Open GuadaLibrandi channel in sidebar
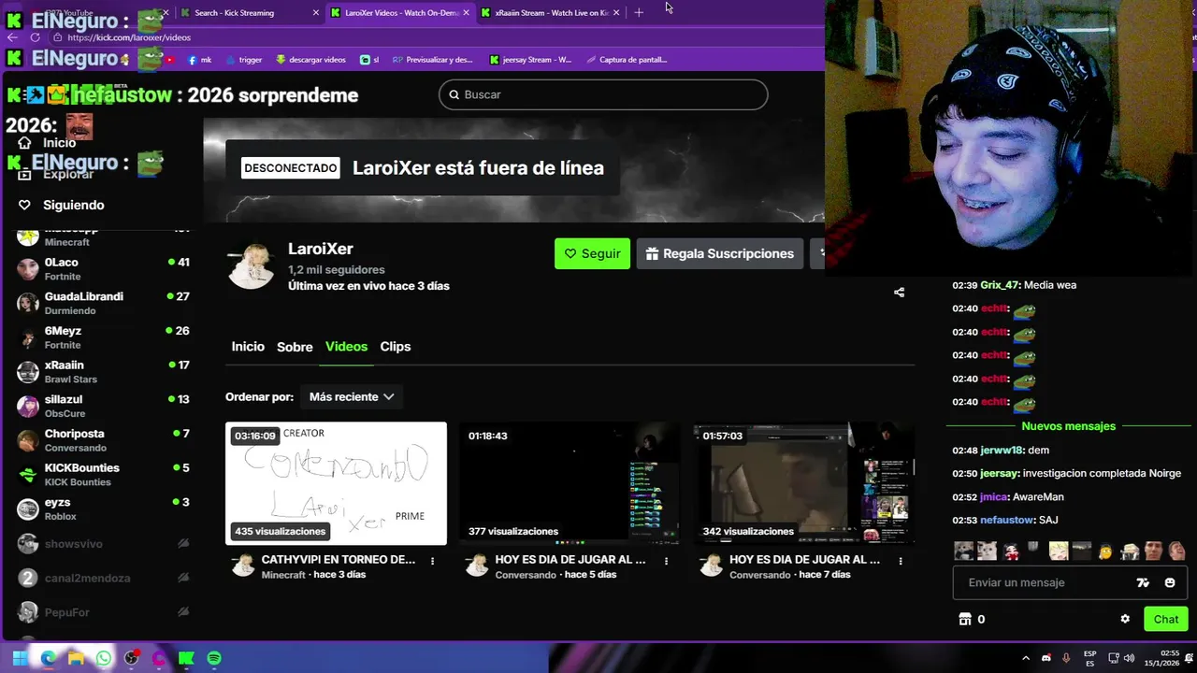The image size is (1197, 673). [103, 303]
